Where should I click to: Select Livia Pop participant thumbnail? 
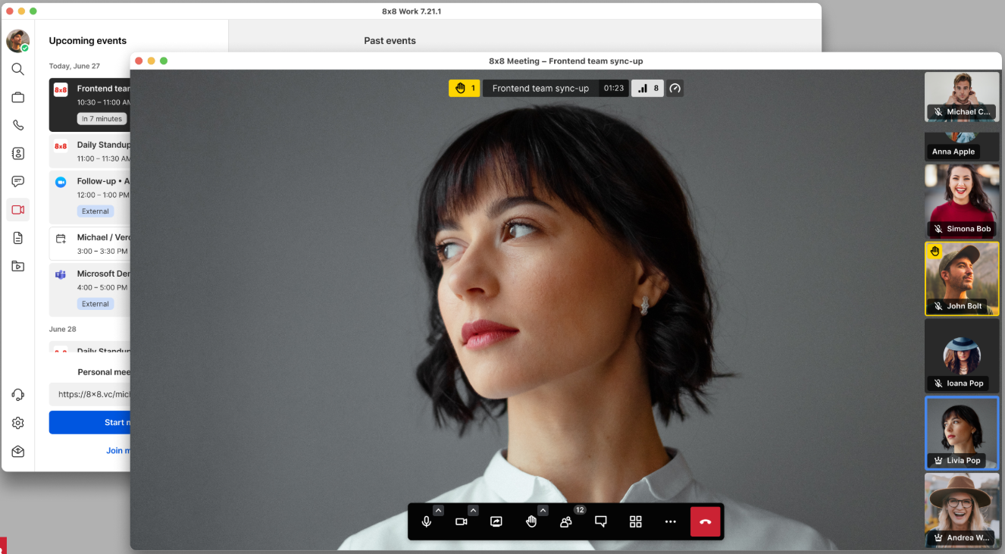point(962,433)
